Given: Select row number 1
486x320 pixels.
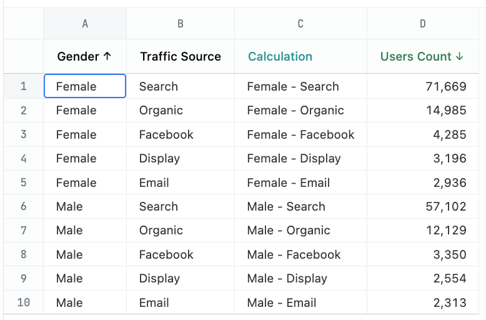Looking at the screenshot, I should (x=24, y=86).
